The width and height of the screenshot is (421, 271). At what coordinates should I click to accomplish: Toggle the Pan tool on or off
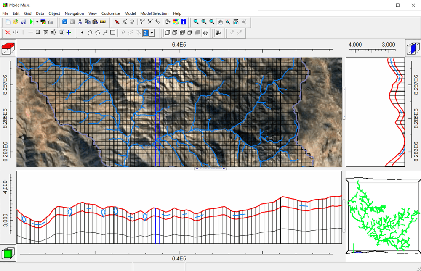tap(220, 22)
